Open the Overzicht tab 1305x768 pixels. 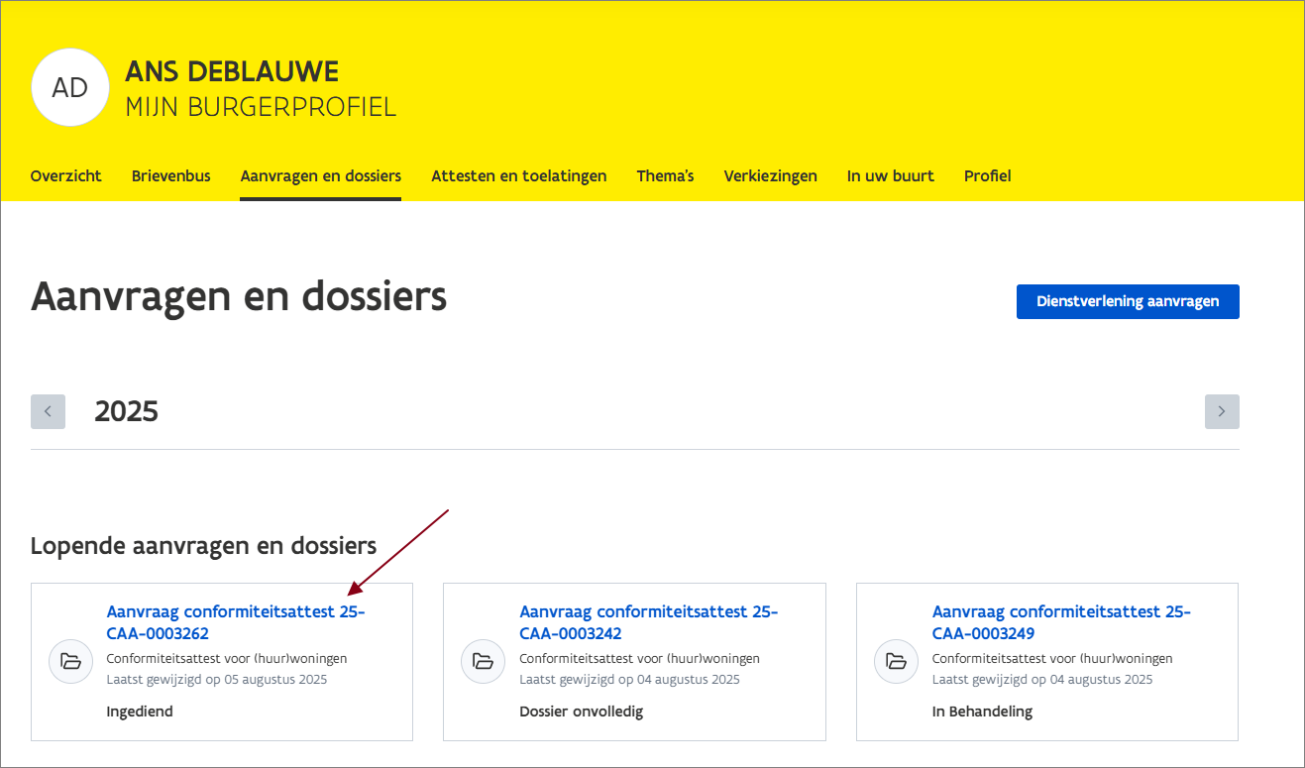pos(66,176)
